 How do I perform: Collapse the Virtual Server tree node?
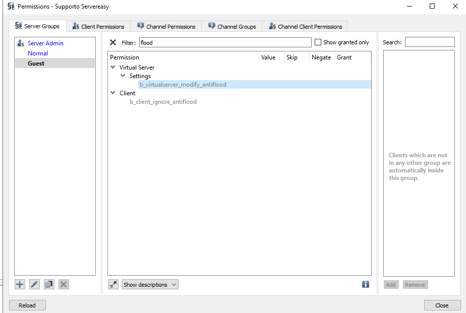tap(113, 67)
